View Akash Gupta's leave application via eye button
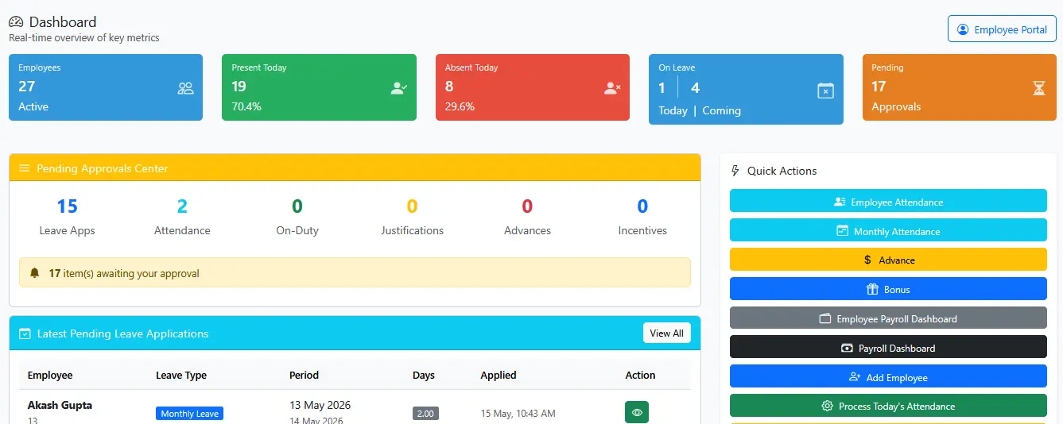 (637, 412)
